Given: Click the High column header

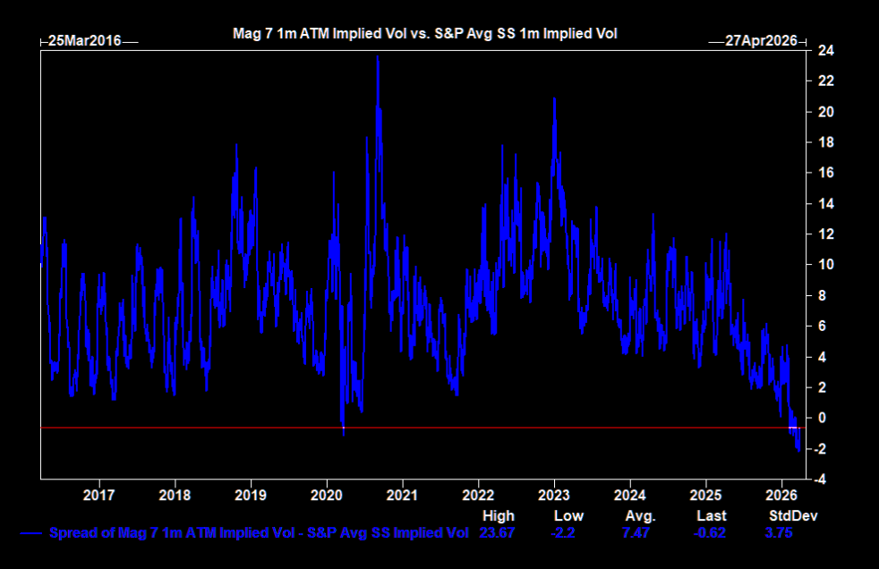Looking at the screenshot, I should [x=499, y=516].
